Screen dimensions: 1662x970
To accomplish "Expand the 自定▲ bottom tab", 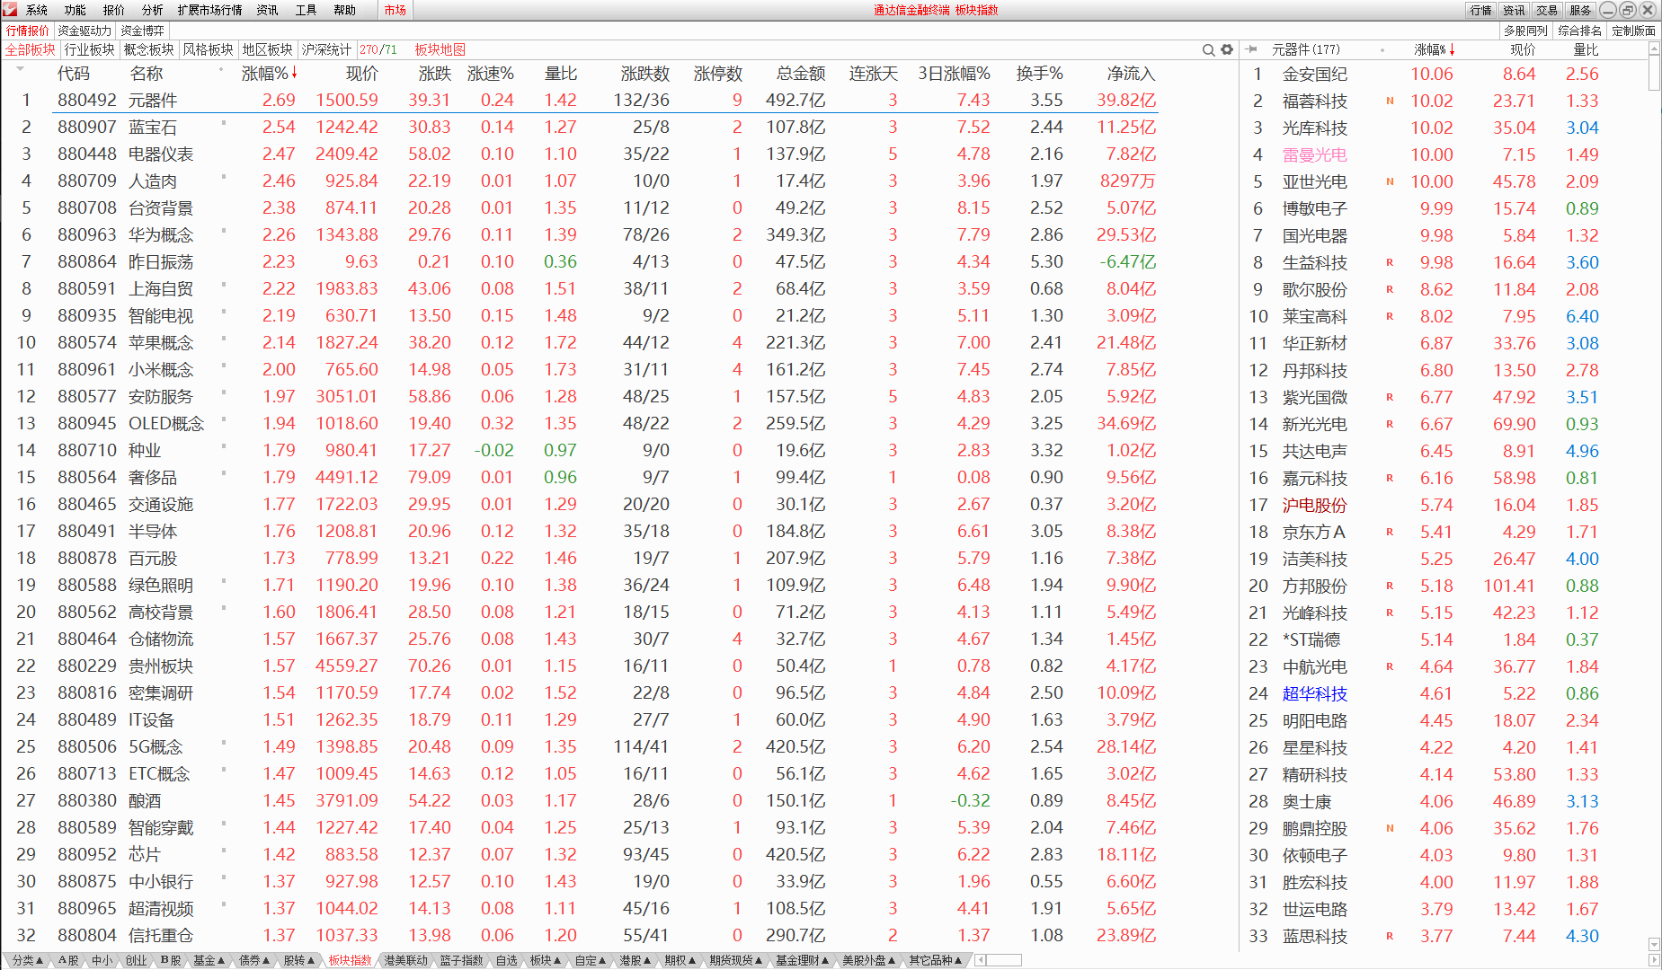I will click(591, 960).
